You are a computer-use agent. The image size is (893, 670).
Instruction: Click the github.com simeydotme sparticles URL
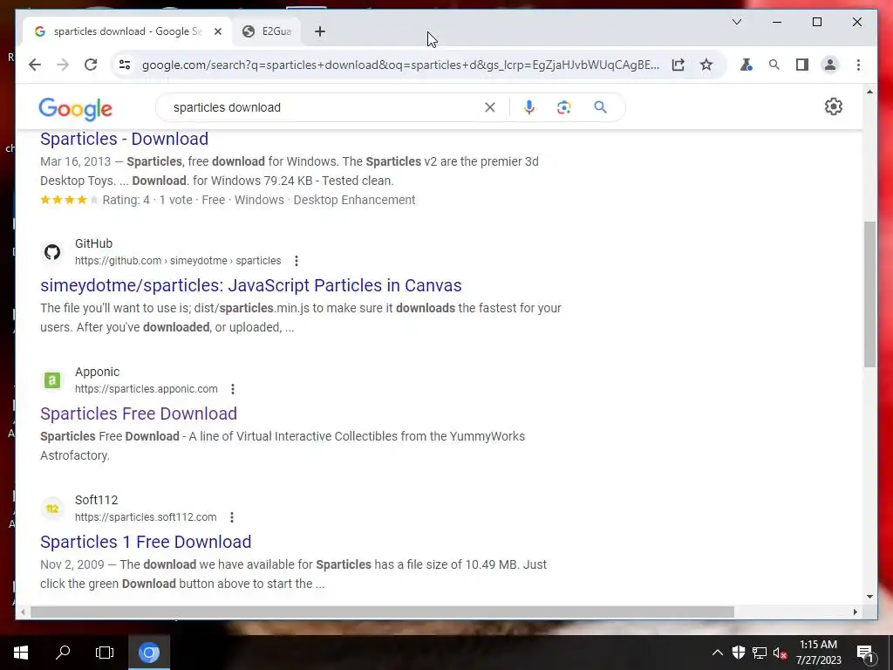178,261
